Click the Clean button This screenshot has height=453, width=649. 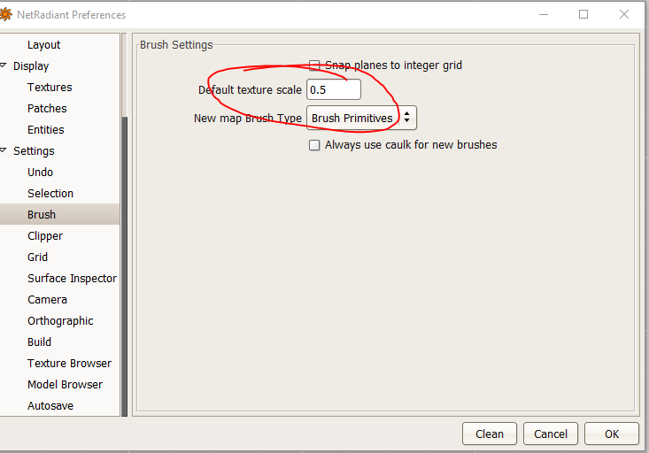(x=490, y=434)
